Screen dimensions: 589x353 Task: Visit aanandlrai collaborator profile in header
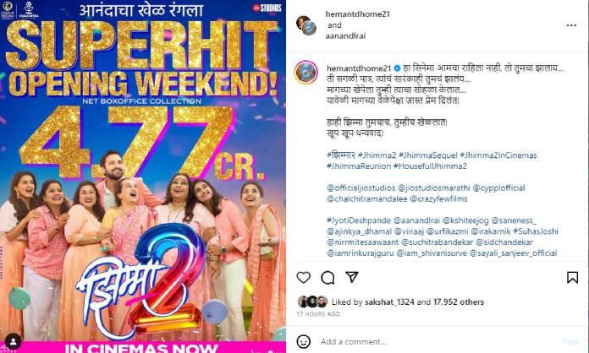345,36
